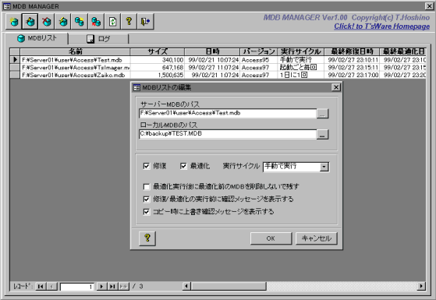Click the 最終修復日時 column header

(x=352, y=51)
